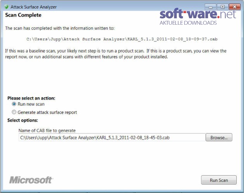This screenshot has width=244, height=193.
Task: Click the 'Please select an action' label
Action: pos(31,98)
